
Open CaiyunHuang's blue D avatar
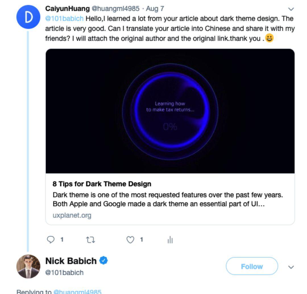click(x=28, y=17)
